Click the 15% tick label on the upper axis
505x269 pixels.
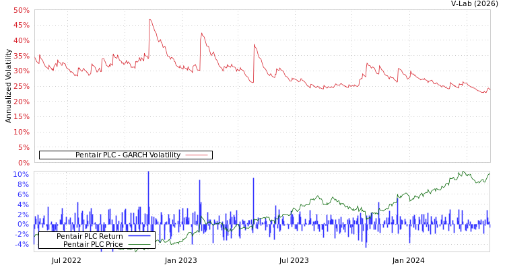pyautogui.click(x=21, y=117)
